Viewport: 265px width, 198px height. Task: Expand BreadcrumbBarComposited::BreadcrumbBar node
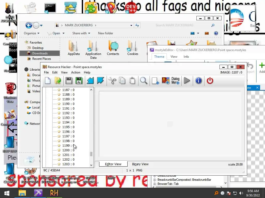click(x=154, y=180)
